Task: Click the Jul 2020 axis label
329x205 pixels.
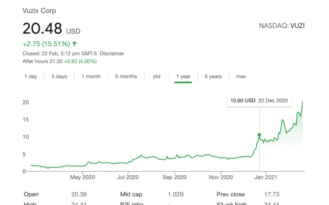Action: pyautogui.click(x=128, y=177)
